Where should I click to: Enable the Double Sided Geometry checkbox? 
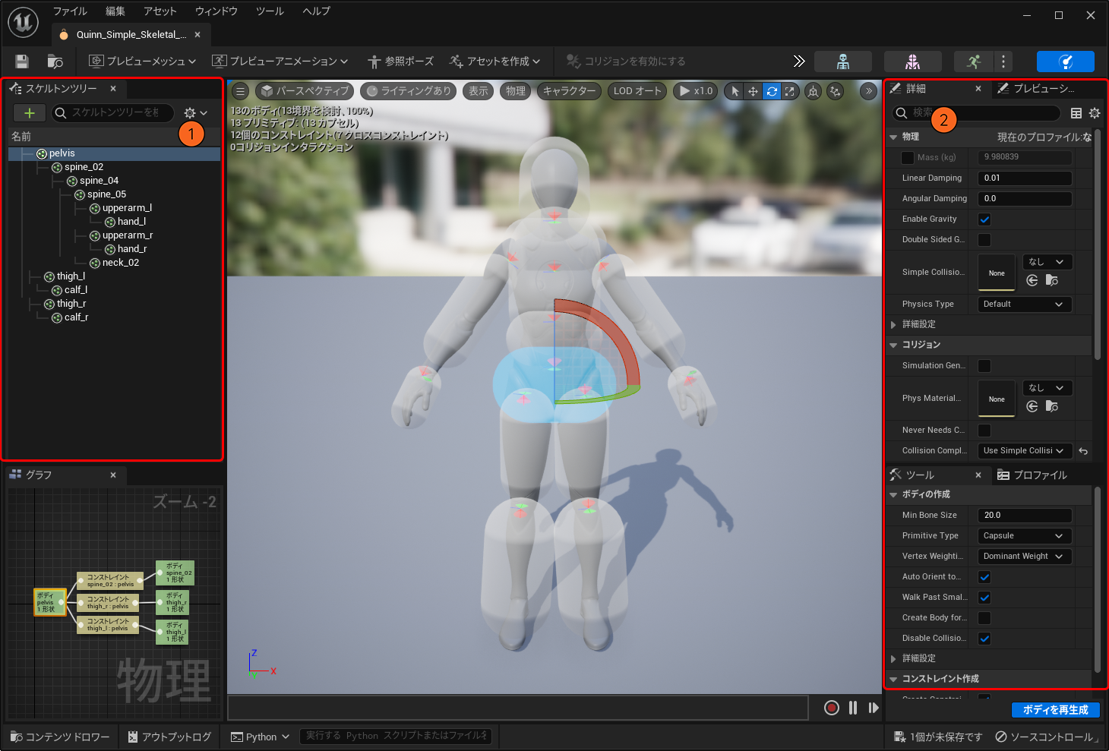[x=984, y=240]
